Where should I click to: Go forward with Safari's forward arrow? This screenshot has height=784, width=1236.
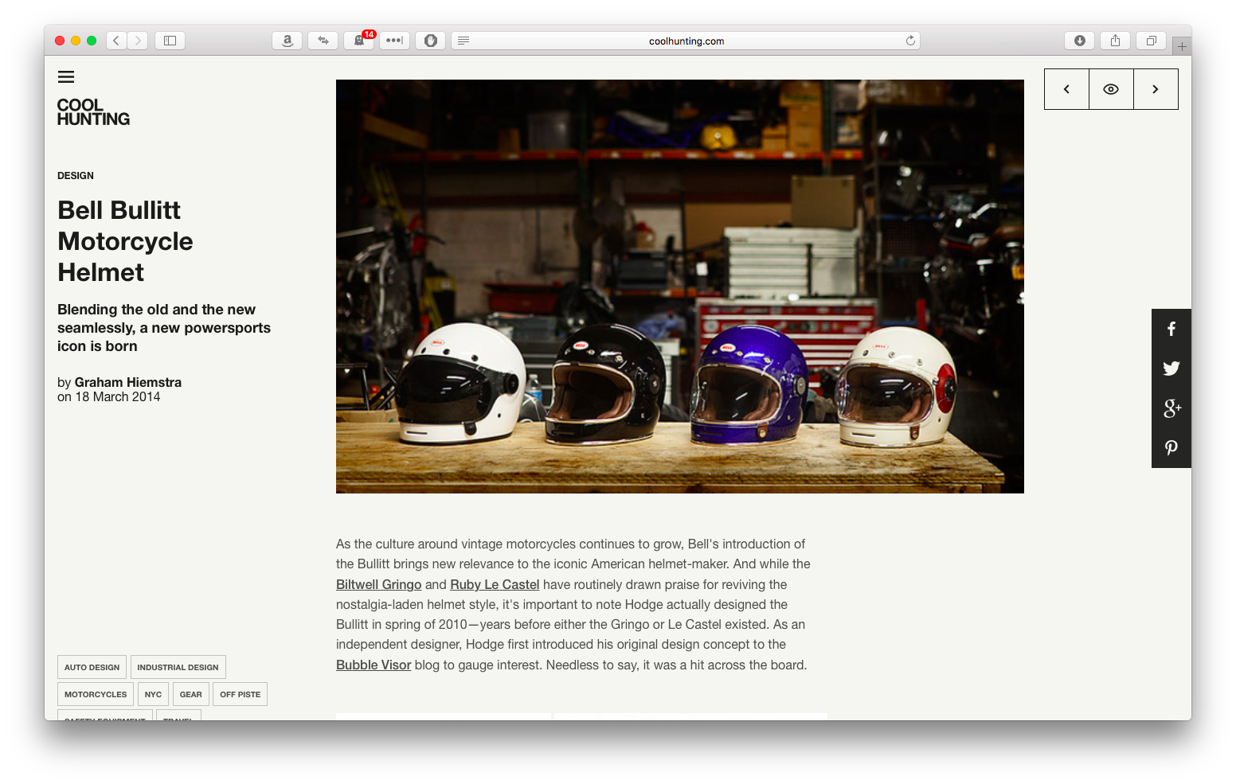pos(138,41)
